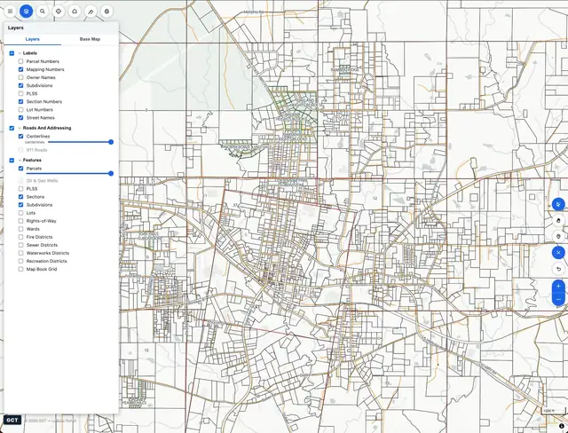The width and height of the screenshot is (568, 433).
Task: Disable Section Numbers labels
Action: [x=20, y=102]
